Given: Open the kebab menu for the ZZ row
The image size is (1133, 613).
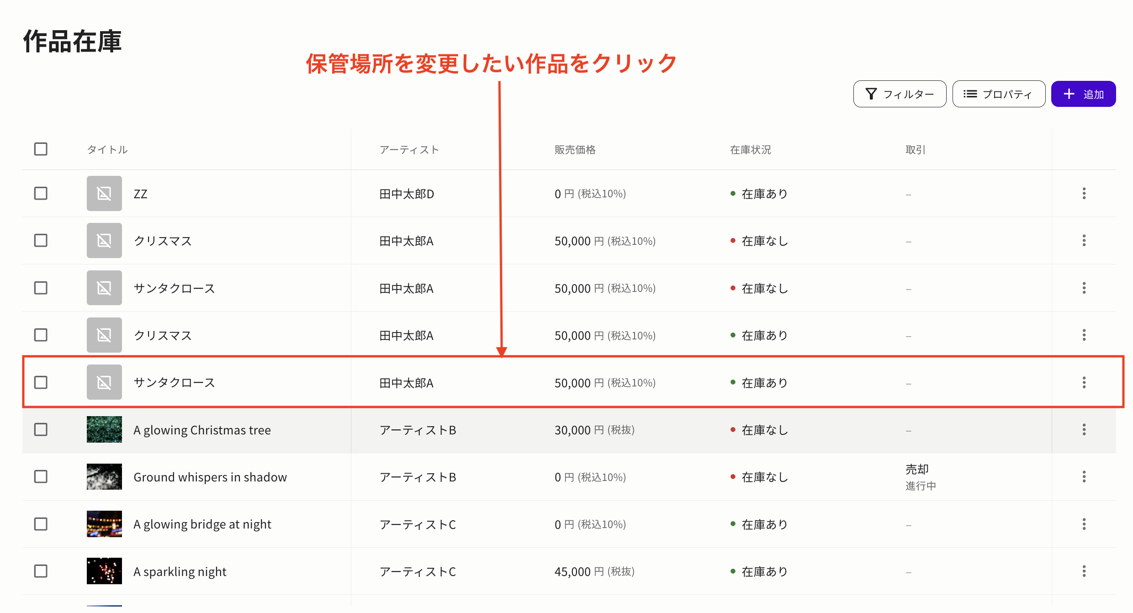Looking at the screenshot, I should 1084,193.
